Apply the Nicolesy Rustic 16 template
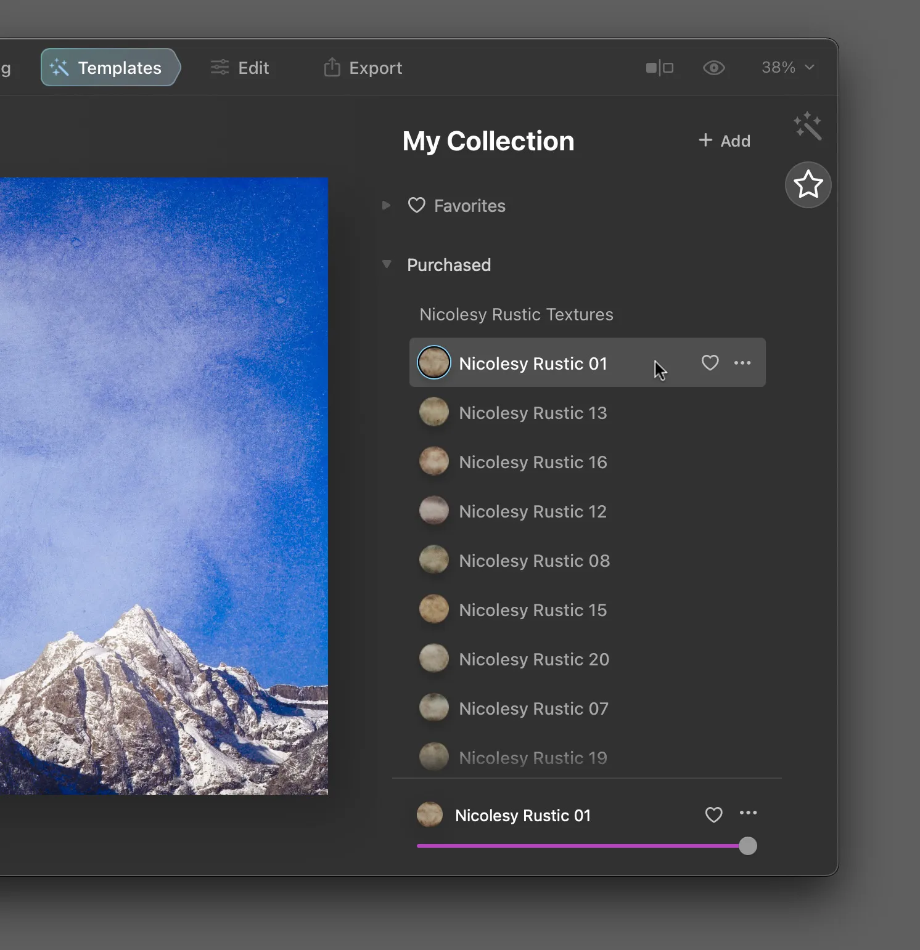Viewport: 920px width, 950px height. [x=533, y=462]
